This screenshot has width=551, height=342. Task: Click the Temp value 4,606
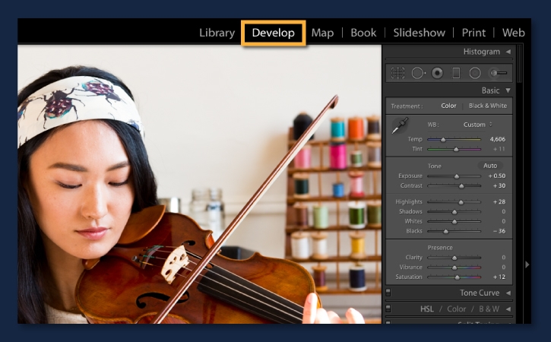(498, 139)
